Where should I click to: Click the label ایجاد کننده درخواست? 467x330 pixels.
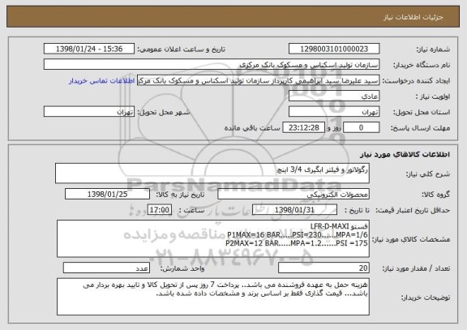[416, 81]
